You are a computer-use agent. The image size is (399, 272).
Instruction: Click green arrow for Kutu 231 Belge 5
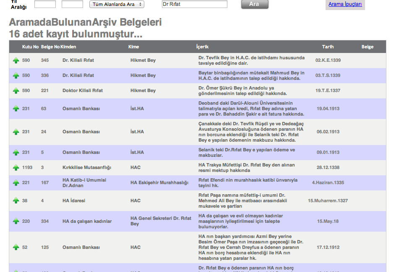[16, 153]
